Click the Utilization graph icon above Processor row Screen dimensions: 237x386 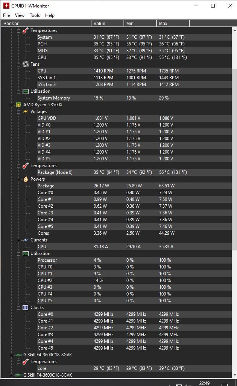[26, 253]
